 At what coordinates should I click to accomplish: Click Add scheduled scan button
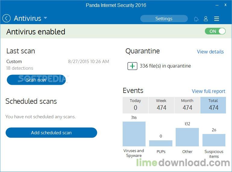click(51, 132)
